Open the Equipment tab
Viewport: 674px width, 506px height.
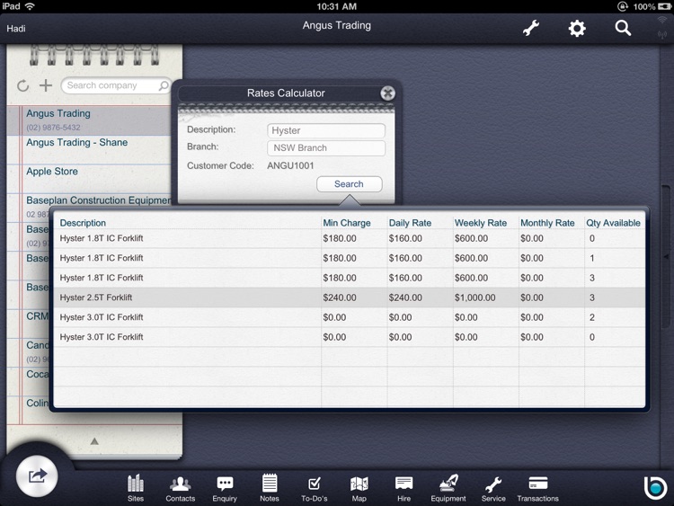(x=448, y=488)
